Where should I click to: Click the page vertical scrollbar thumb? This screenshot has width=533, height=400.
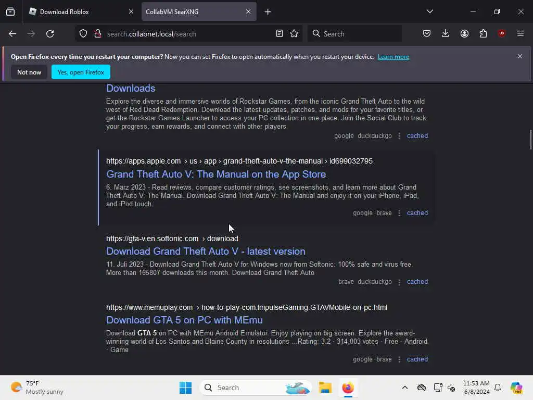[x=530, y=140]
